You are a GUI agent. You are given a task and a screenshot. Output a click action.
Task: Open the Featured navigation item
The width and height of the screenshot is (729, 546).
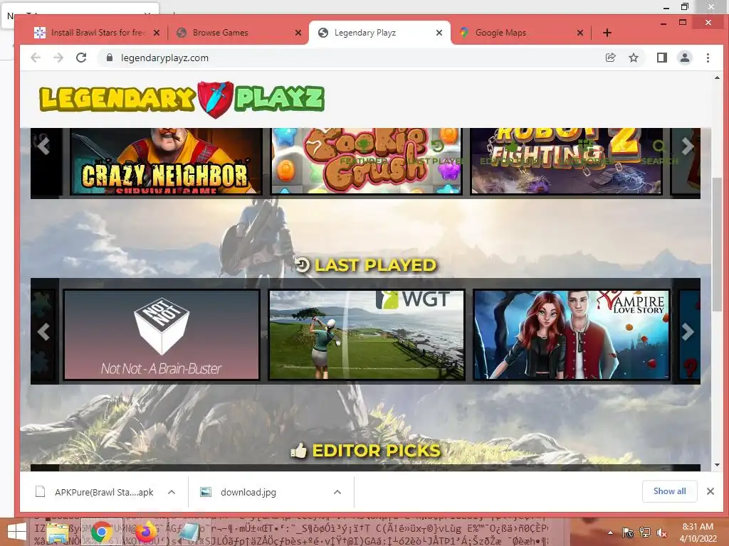coord(364,154)
